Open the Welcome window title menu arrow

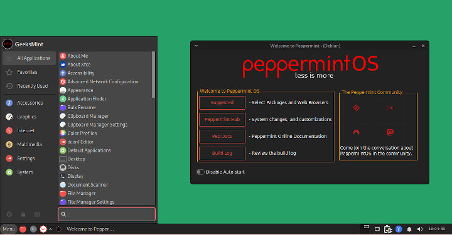click(196, 46)
